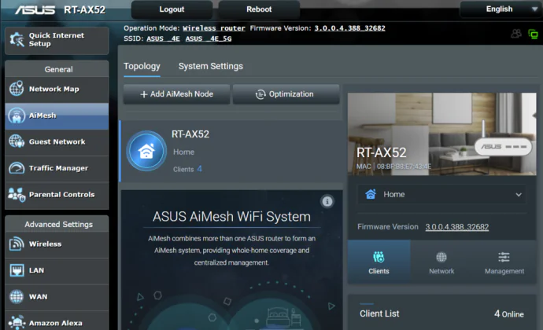Viewport: 543px width, 330px height.
Task: Click the Logout button
Action: pyautogui.click(x=172, y=9)
